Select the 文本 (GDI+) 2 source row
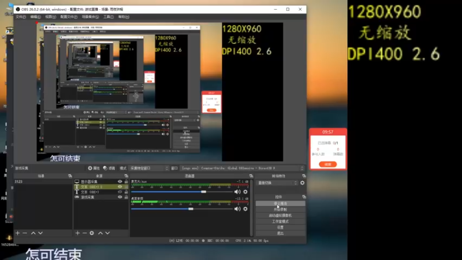Viewport: 462px width, 260px height. click(x=101, y=187)
